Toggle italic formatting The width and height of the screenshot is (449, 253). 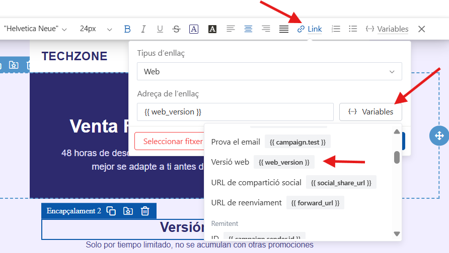[143, 29]
